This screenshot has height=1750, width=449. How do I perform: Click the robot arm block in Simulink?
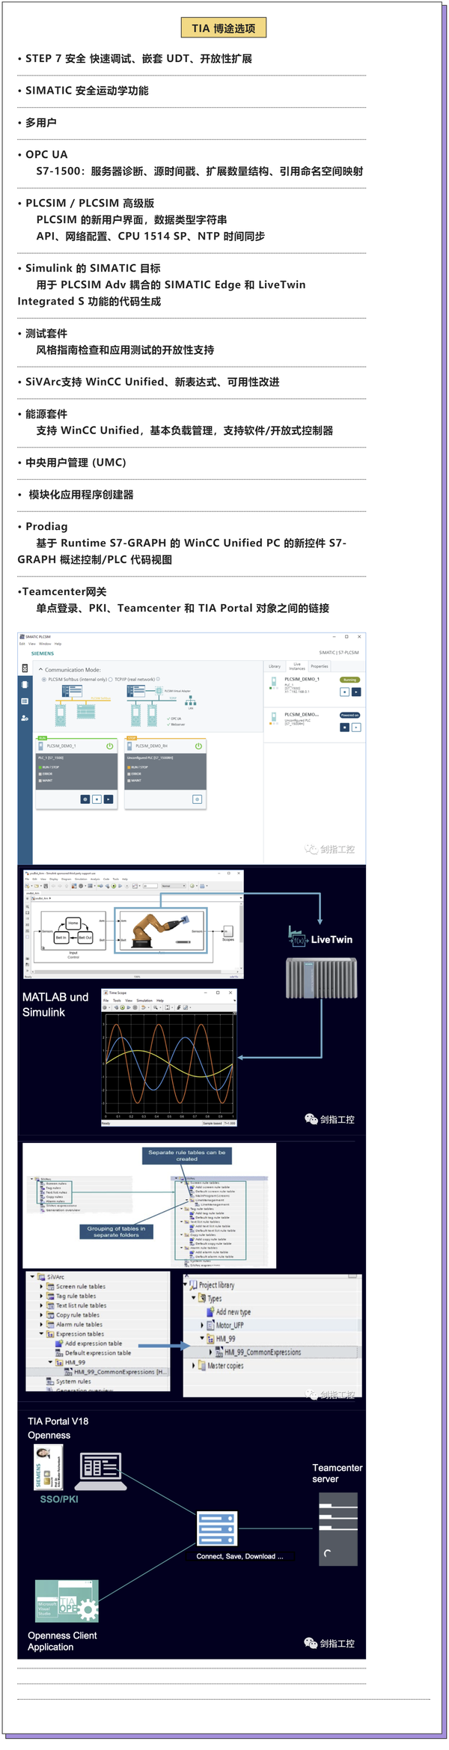point(160,930)
